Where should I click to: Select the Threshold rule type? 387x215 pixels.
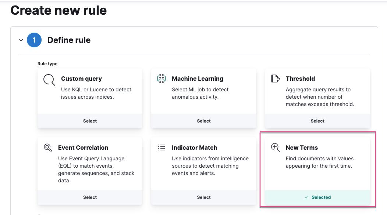[x=317, y=121]
